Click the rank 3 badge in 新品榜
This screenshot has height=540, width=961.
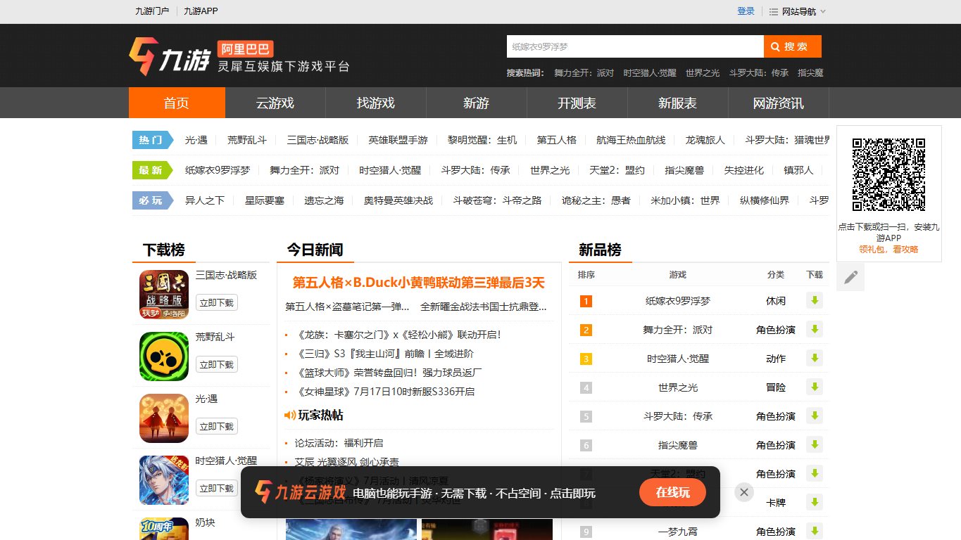coord(586,359)
